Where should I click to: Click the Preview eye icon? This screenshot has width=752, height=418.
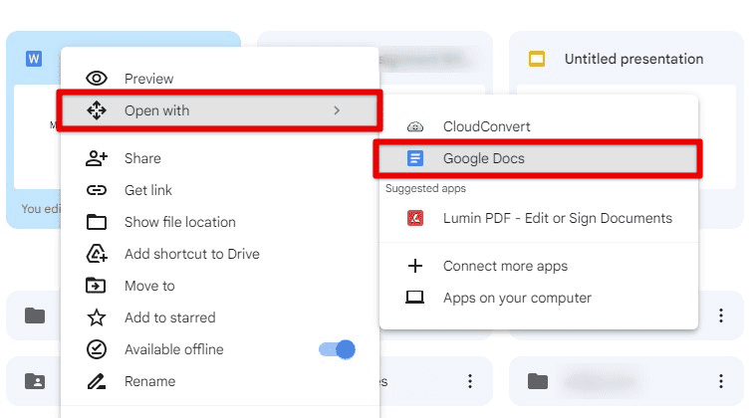point(97,79)
